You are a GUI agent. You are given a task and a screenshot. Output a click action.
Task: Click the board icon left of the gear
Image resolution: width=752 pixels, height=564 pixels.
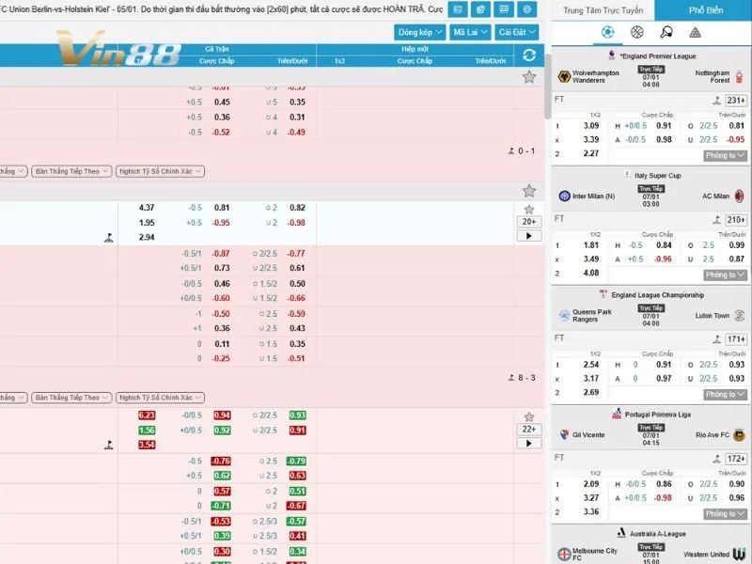click(504, 9)
